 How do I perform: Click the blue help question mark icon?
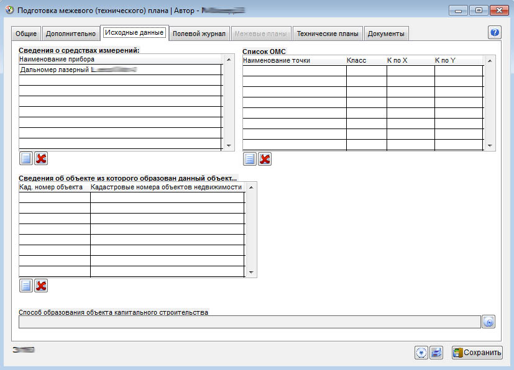pyautogui.click(x=495, y=33)
